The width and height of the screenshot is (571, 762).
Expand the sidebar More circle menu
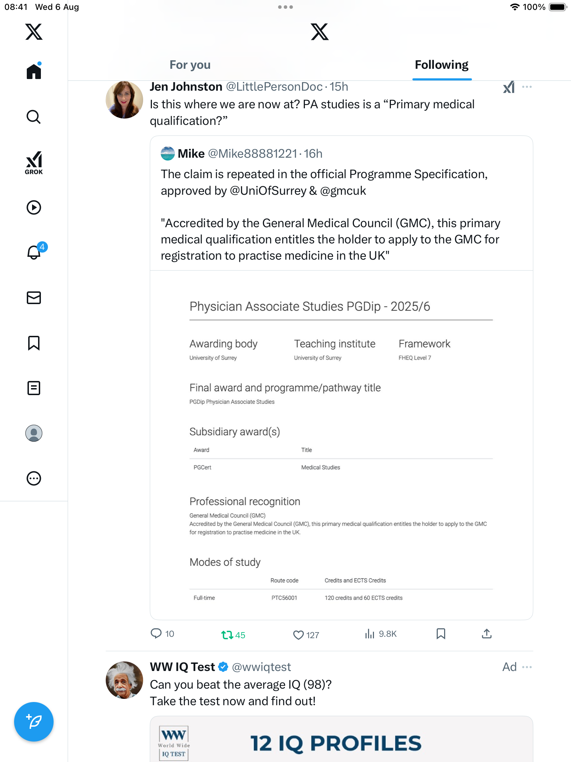(x=34, y=478)
